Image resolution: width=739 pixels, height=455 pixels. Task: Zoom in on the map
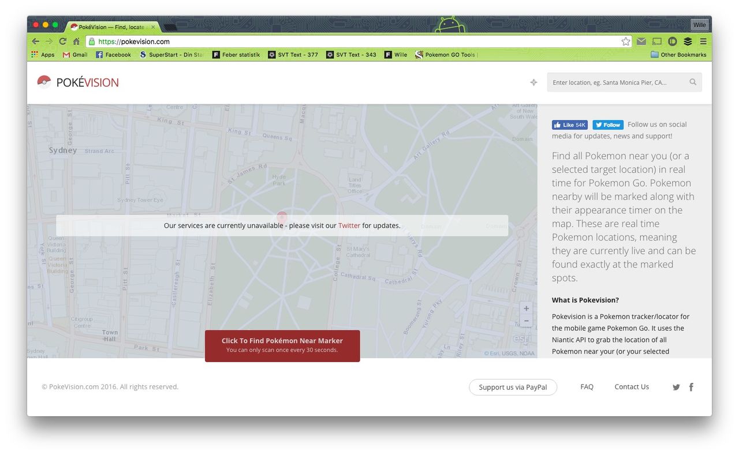pyautogui.click(x=526, y=309)
